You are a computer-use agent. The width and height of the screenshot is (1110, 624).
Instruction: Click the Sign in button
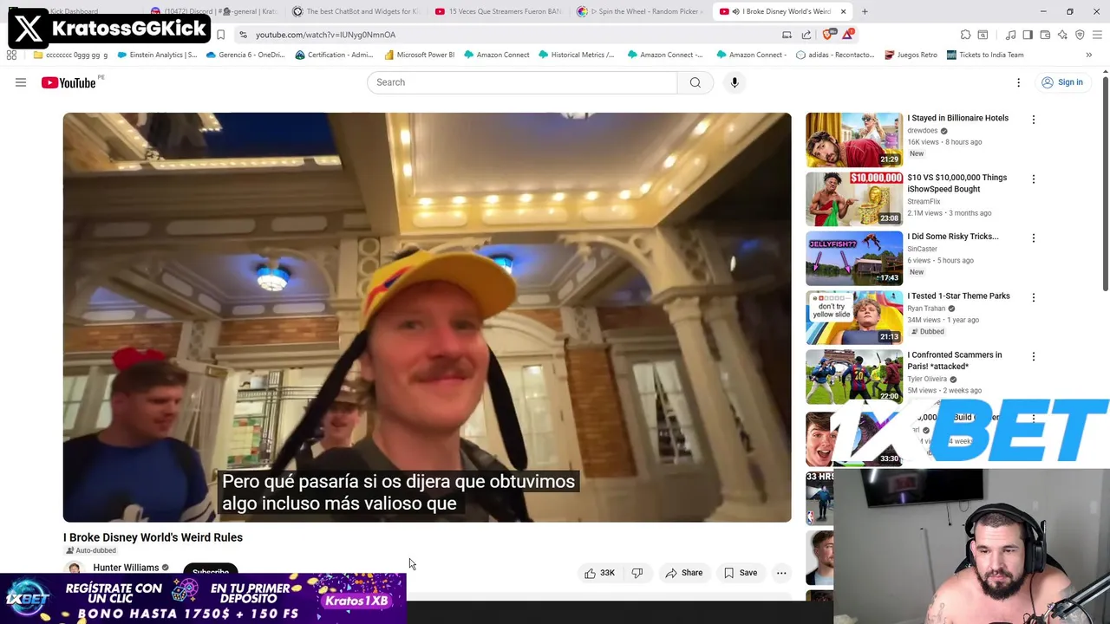click(x=1061, y=82)
